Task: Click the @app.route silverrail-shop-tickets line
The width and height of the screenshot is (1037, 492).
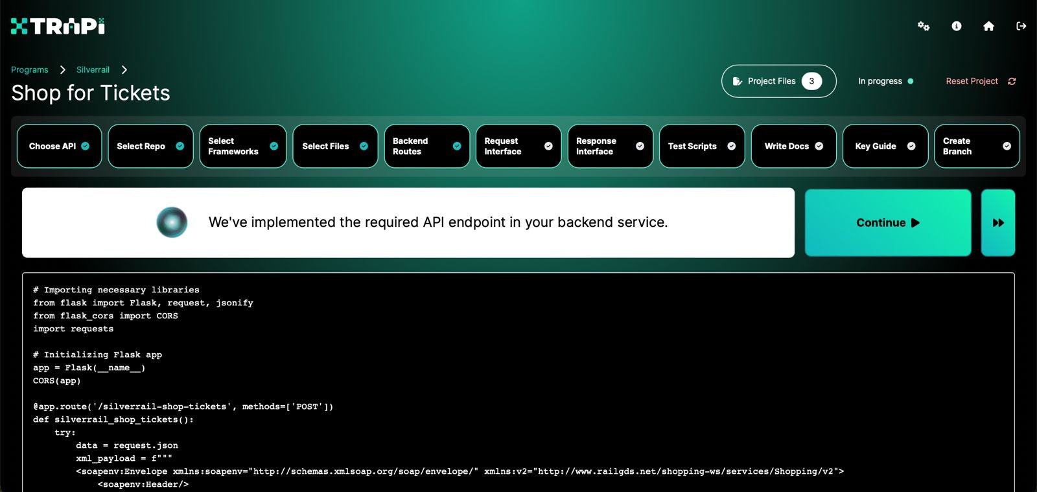Action: click(183, 406)
